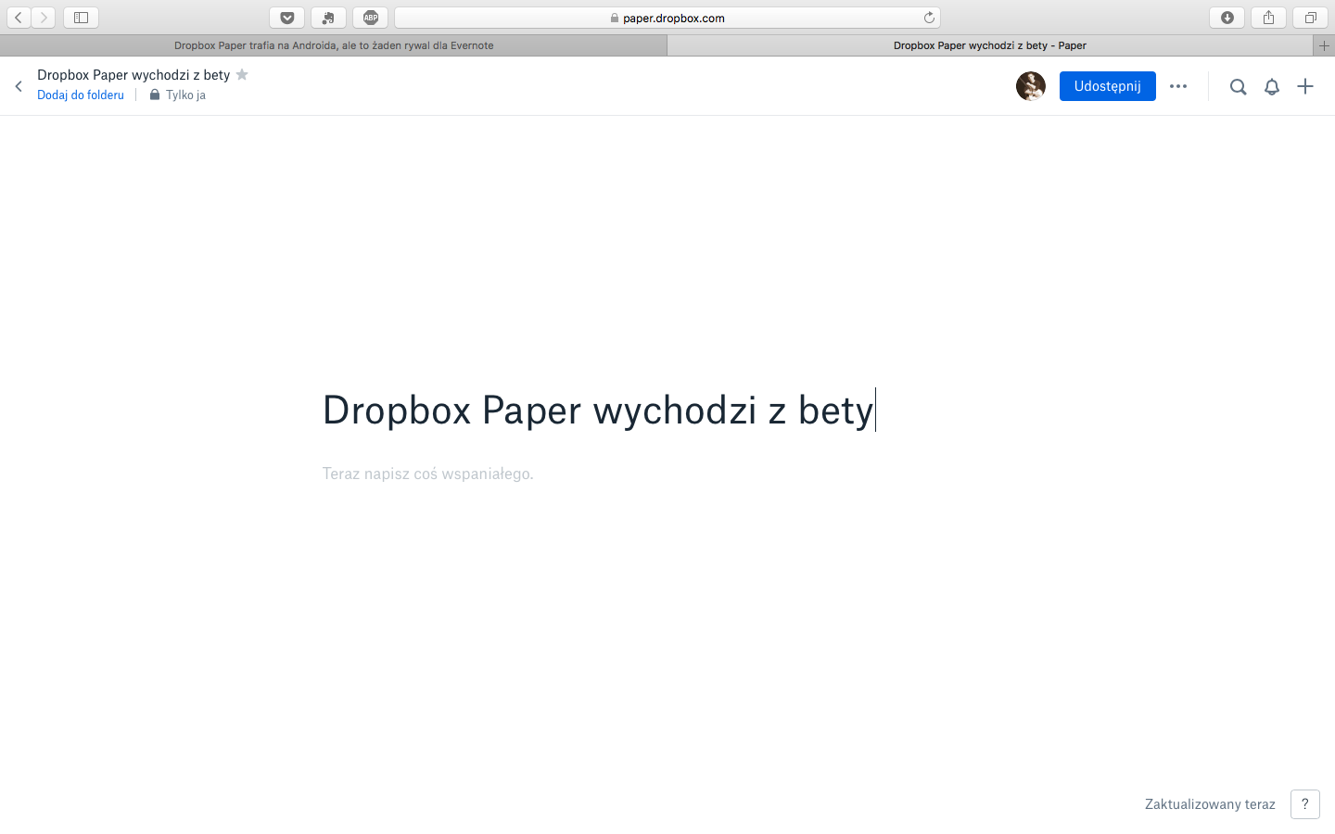Screen dimensions: 1335x834
Task: Click the Tylko ja sharing status
Action: coord(178,95)
